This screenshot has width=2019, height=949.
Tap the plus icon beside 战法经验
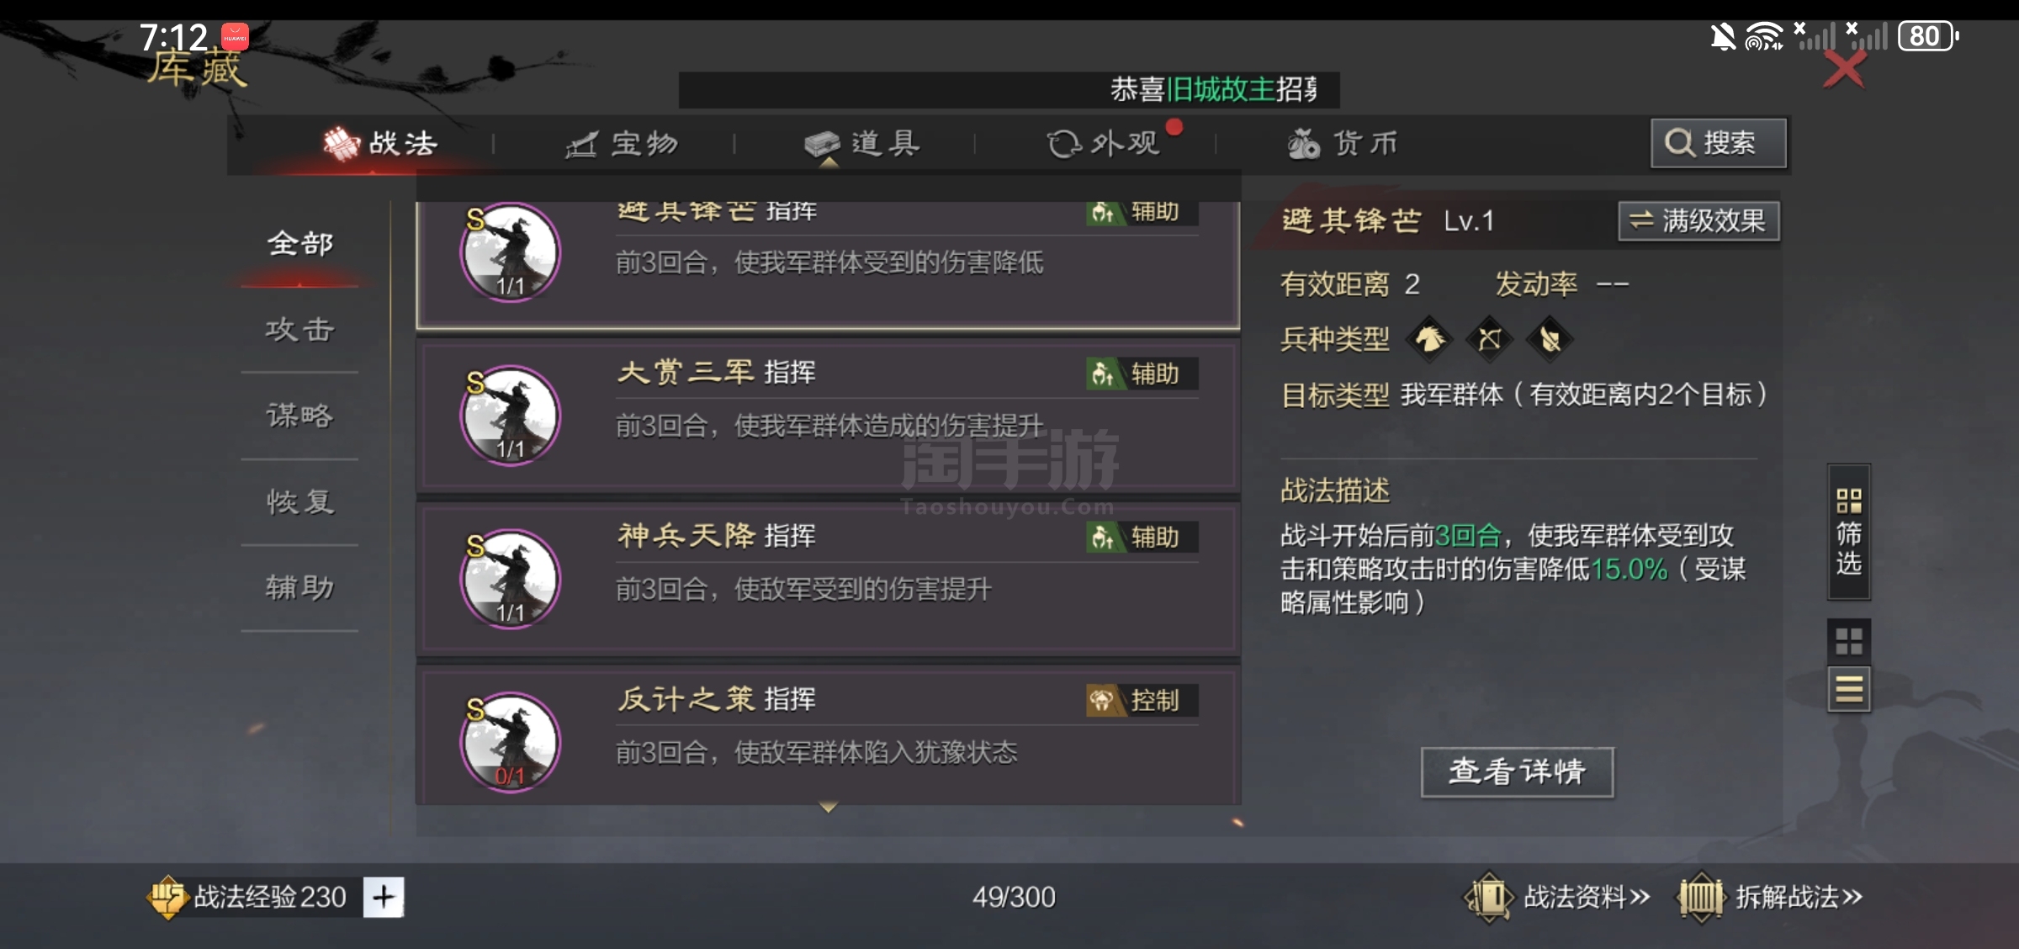pos(384,897)
